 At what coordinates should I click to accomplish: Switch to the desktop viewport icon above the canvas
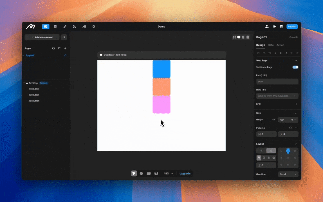tap(239, 37)
